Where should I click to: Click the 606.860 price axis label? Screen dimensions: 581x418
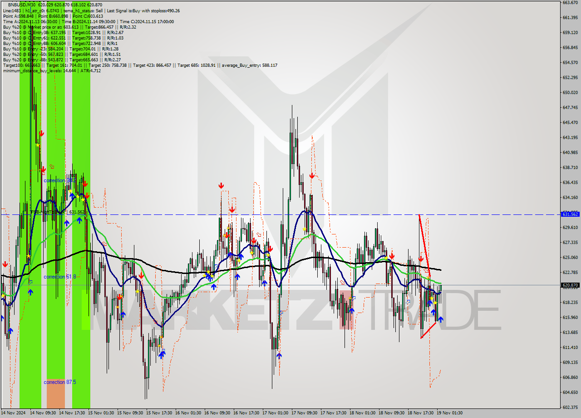pos(570,378)
